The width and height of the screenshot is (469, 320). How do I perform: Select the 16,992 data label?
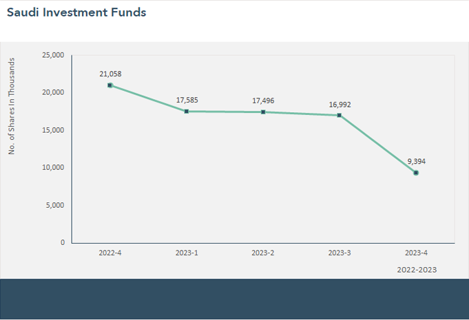click(340, 104)
